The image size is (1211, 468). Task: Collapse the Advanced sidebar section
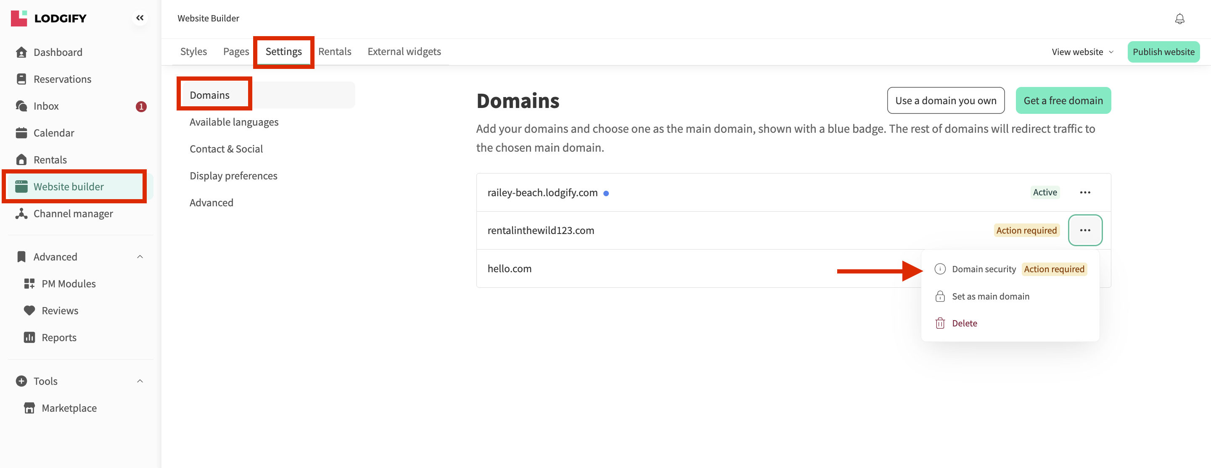coord(140,257)
